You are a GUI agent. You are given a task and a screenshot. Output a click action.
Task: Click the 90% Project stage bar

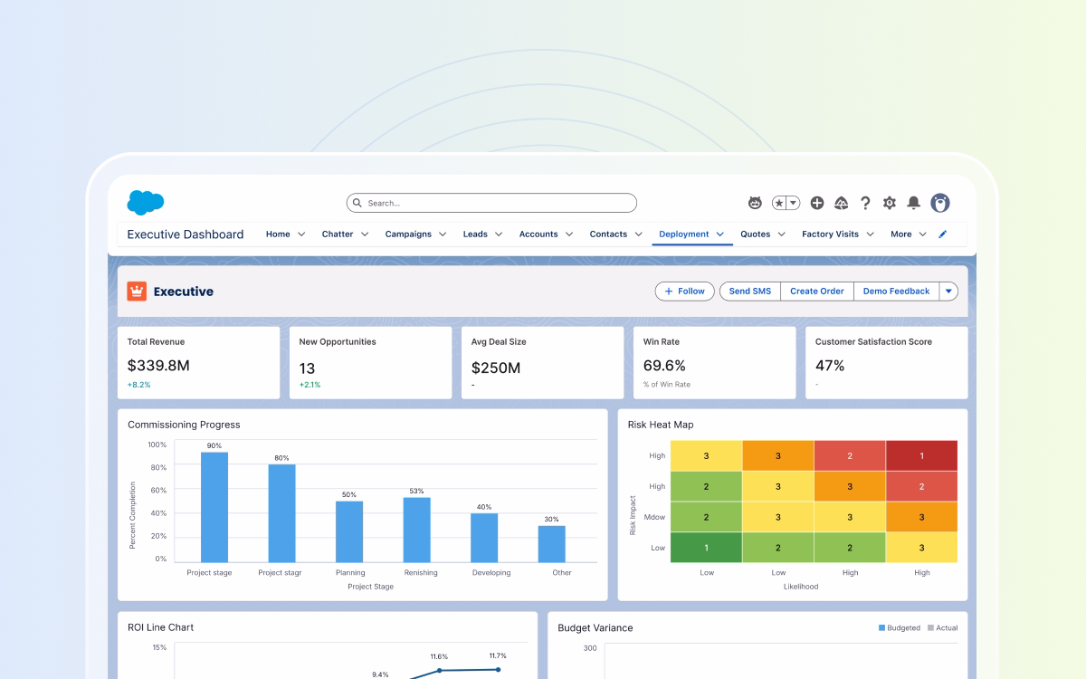coord(214,507)
